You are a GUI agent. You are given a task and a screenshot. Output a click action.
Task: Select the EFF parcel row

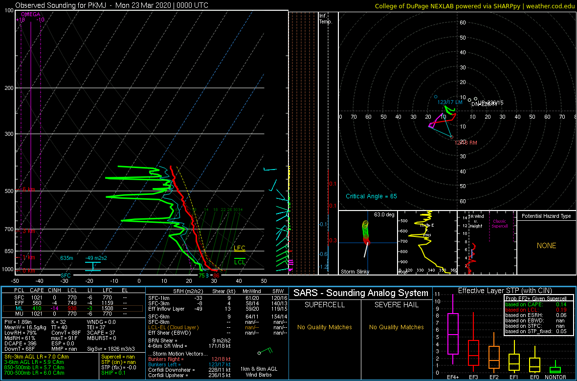pos(73,302)
